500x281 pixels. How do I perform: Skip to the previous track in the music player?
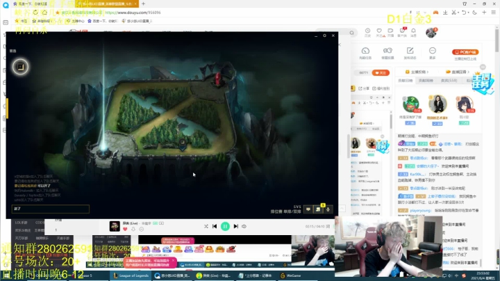pyautogui.click(x=215, y=226)
